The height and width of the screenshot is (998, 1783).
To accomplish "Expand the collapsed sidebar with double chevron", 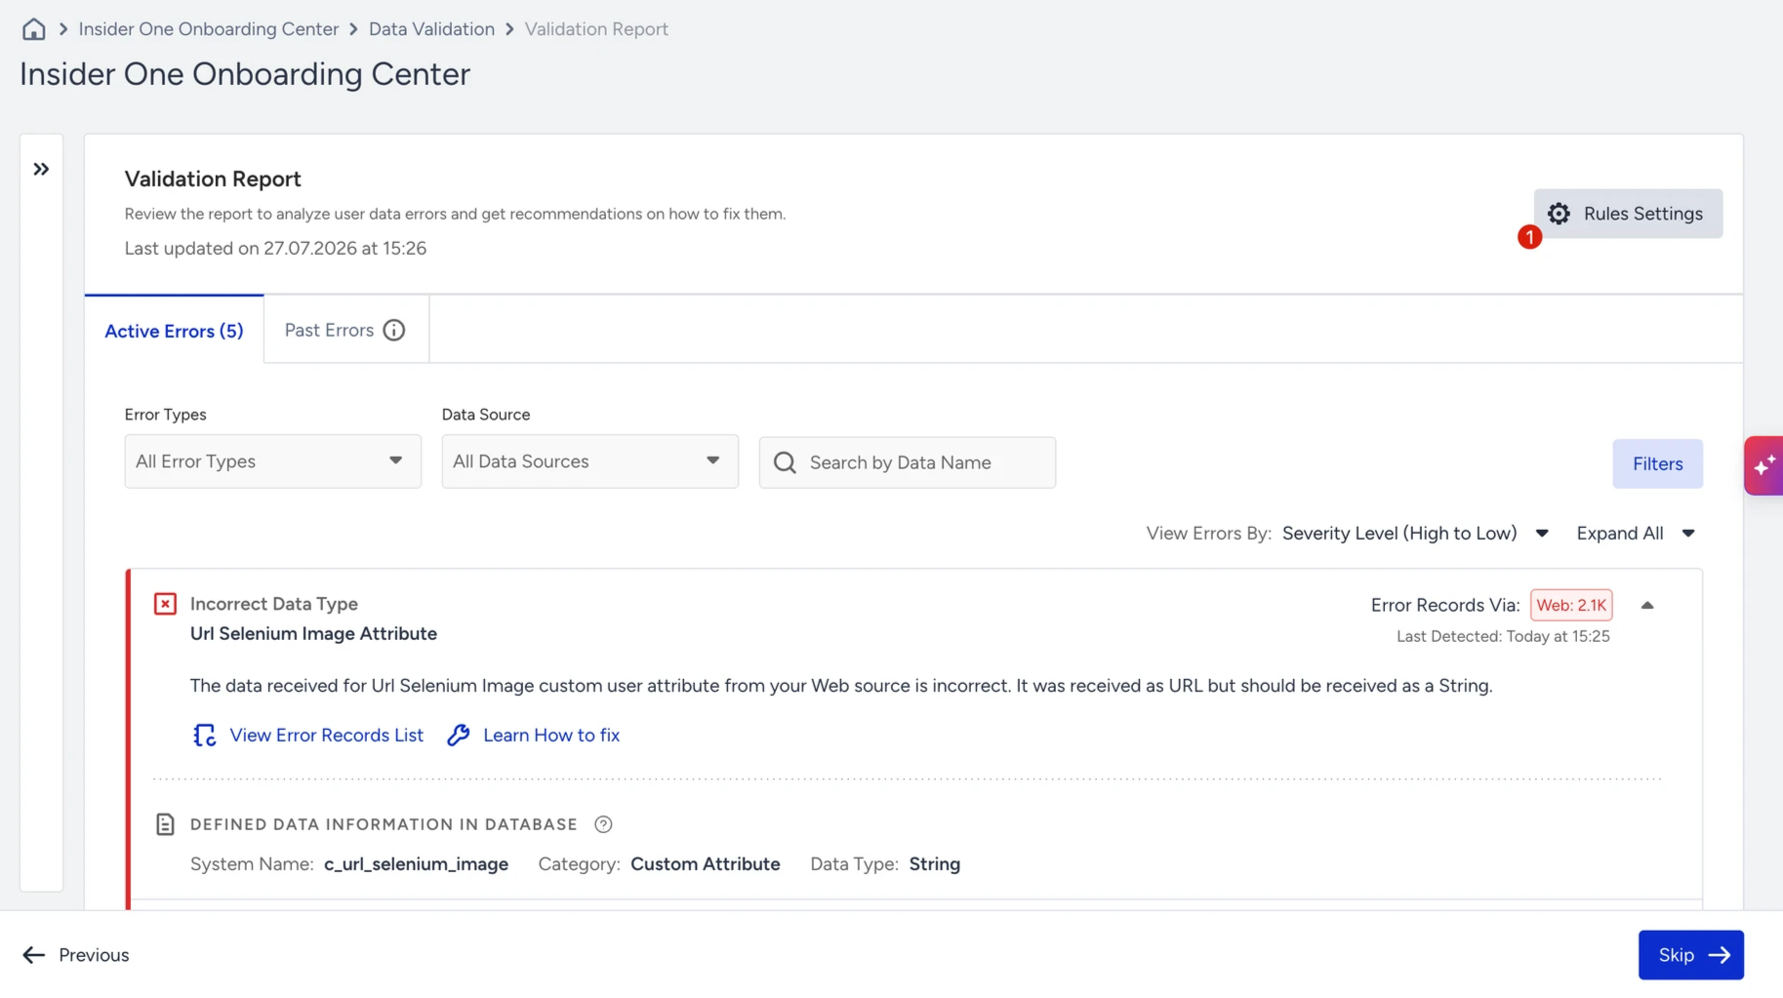I will coord(41,170).
